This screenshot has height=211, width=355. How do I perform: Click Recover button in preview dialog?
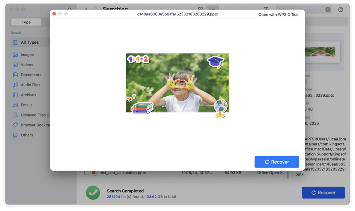[x=277, y=162]
